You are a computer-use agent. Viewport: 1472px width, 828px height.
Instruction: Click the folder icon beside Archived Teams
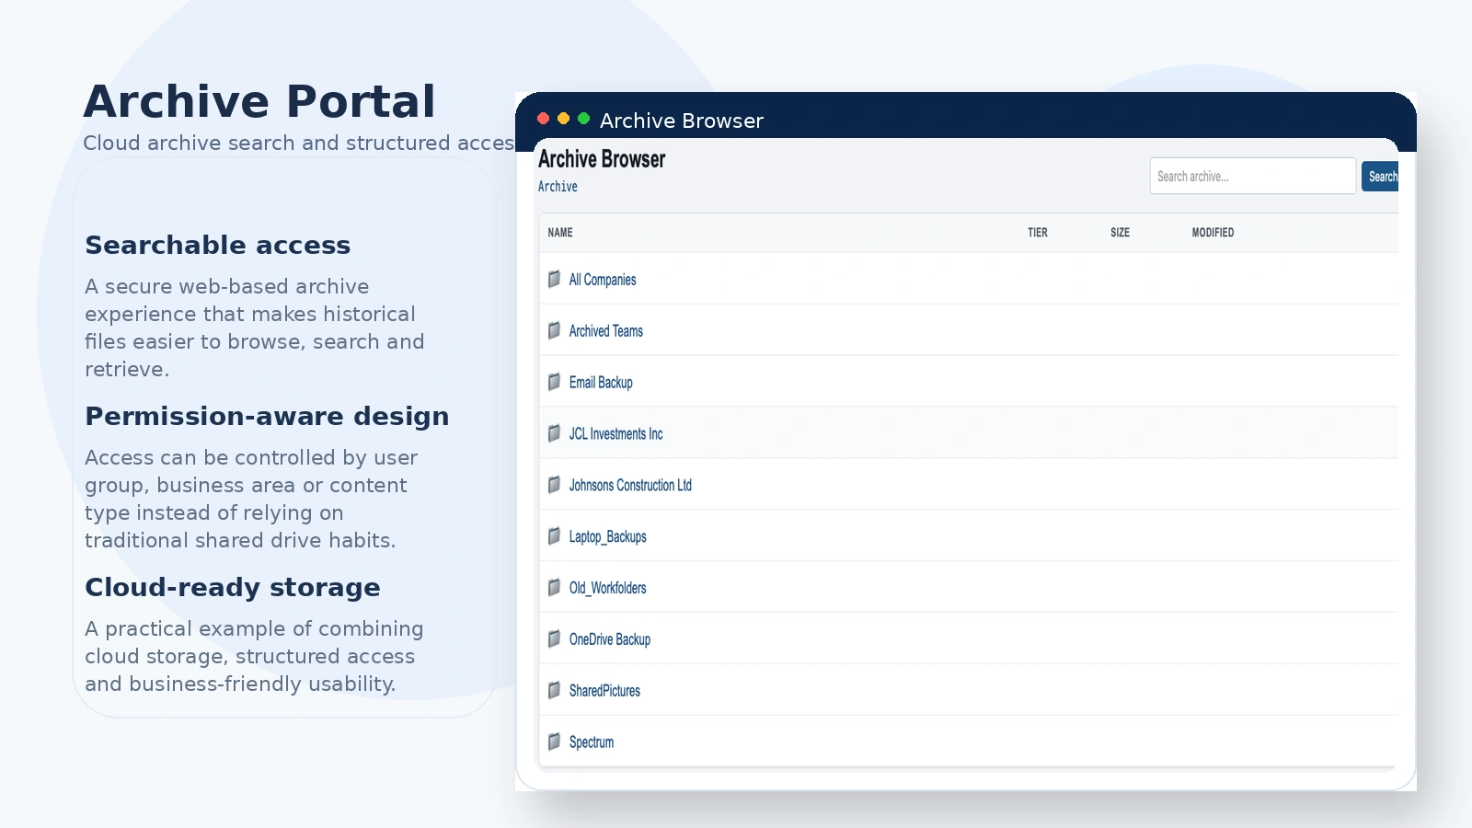(554, 330)
